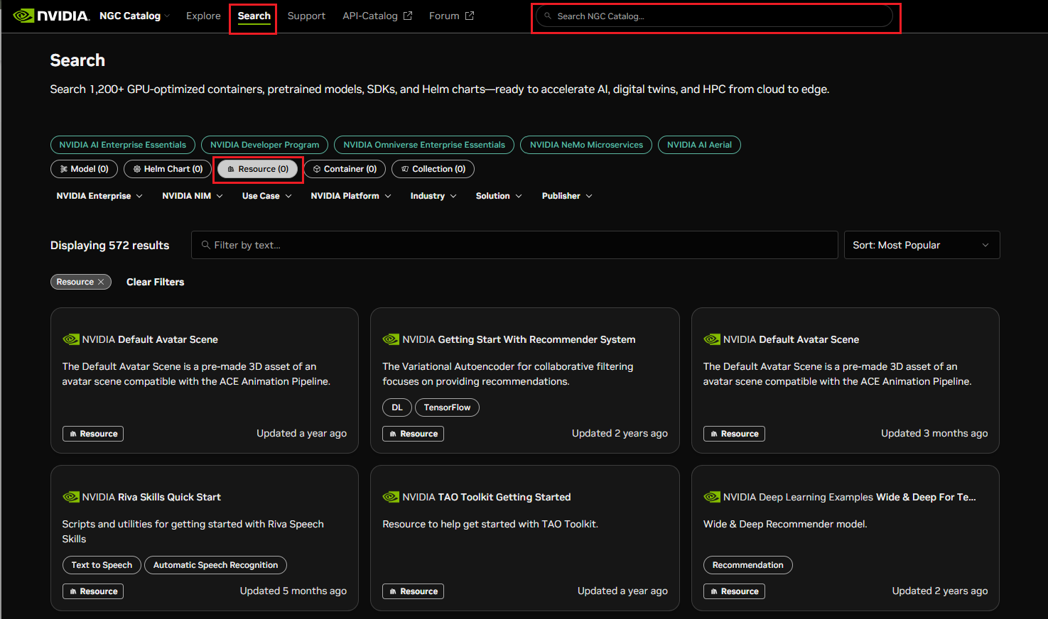Open the Default Avatar Scene card updated a year ago
Screen dimensions: 1048x619
pyautogui.click(x=205, y=380)
